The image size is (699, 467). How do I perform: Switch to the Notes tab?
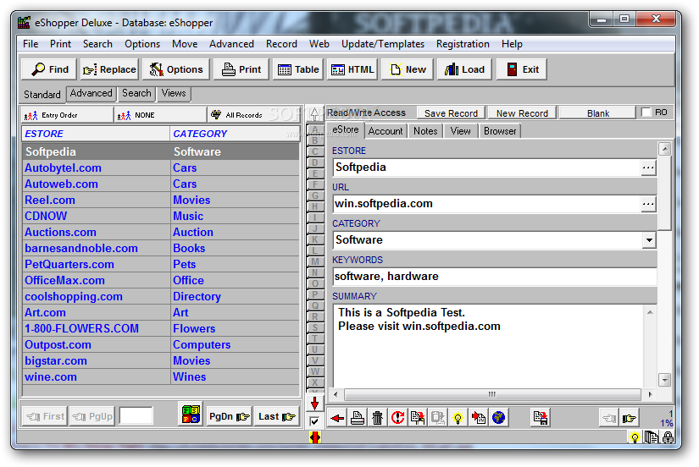pyautogui.click(x=425, y=131)
